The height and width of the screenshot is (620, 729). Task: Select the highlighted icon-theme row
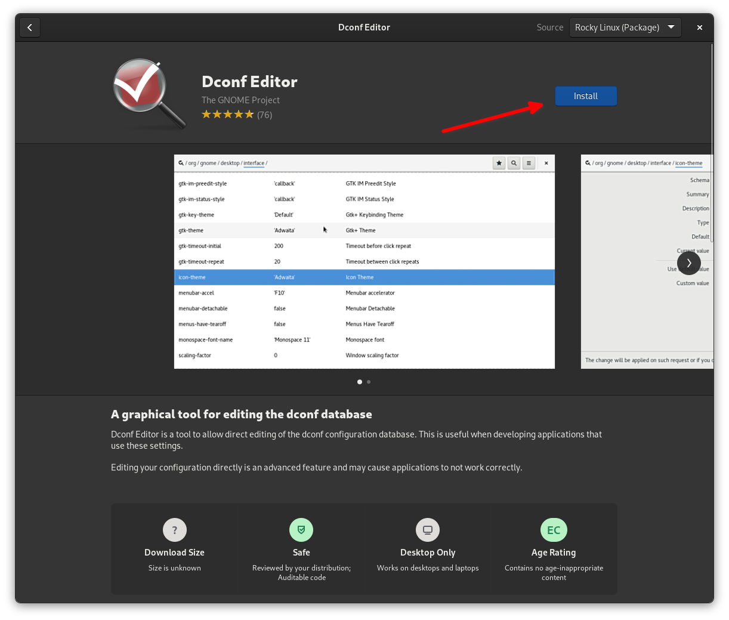[x=364, y=277]
